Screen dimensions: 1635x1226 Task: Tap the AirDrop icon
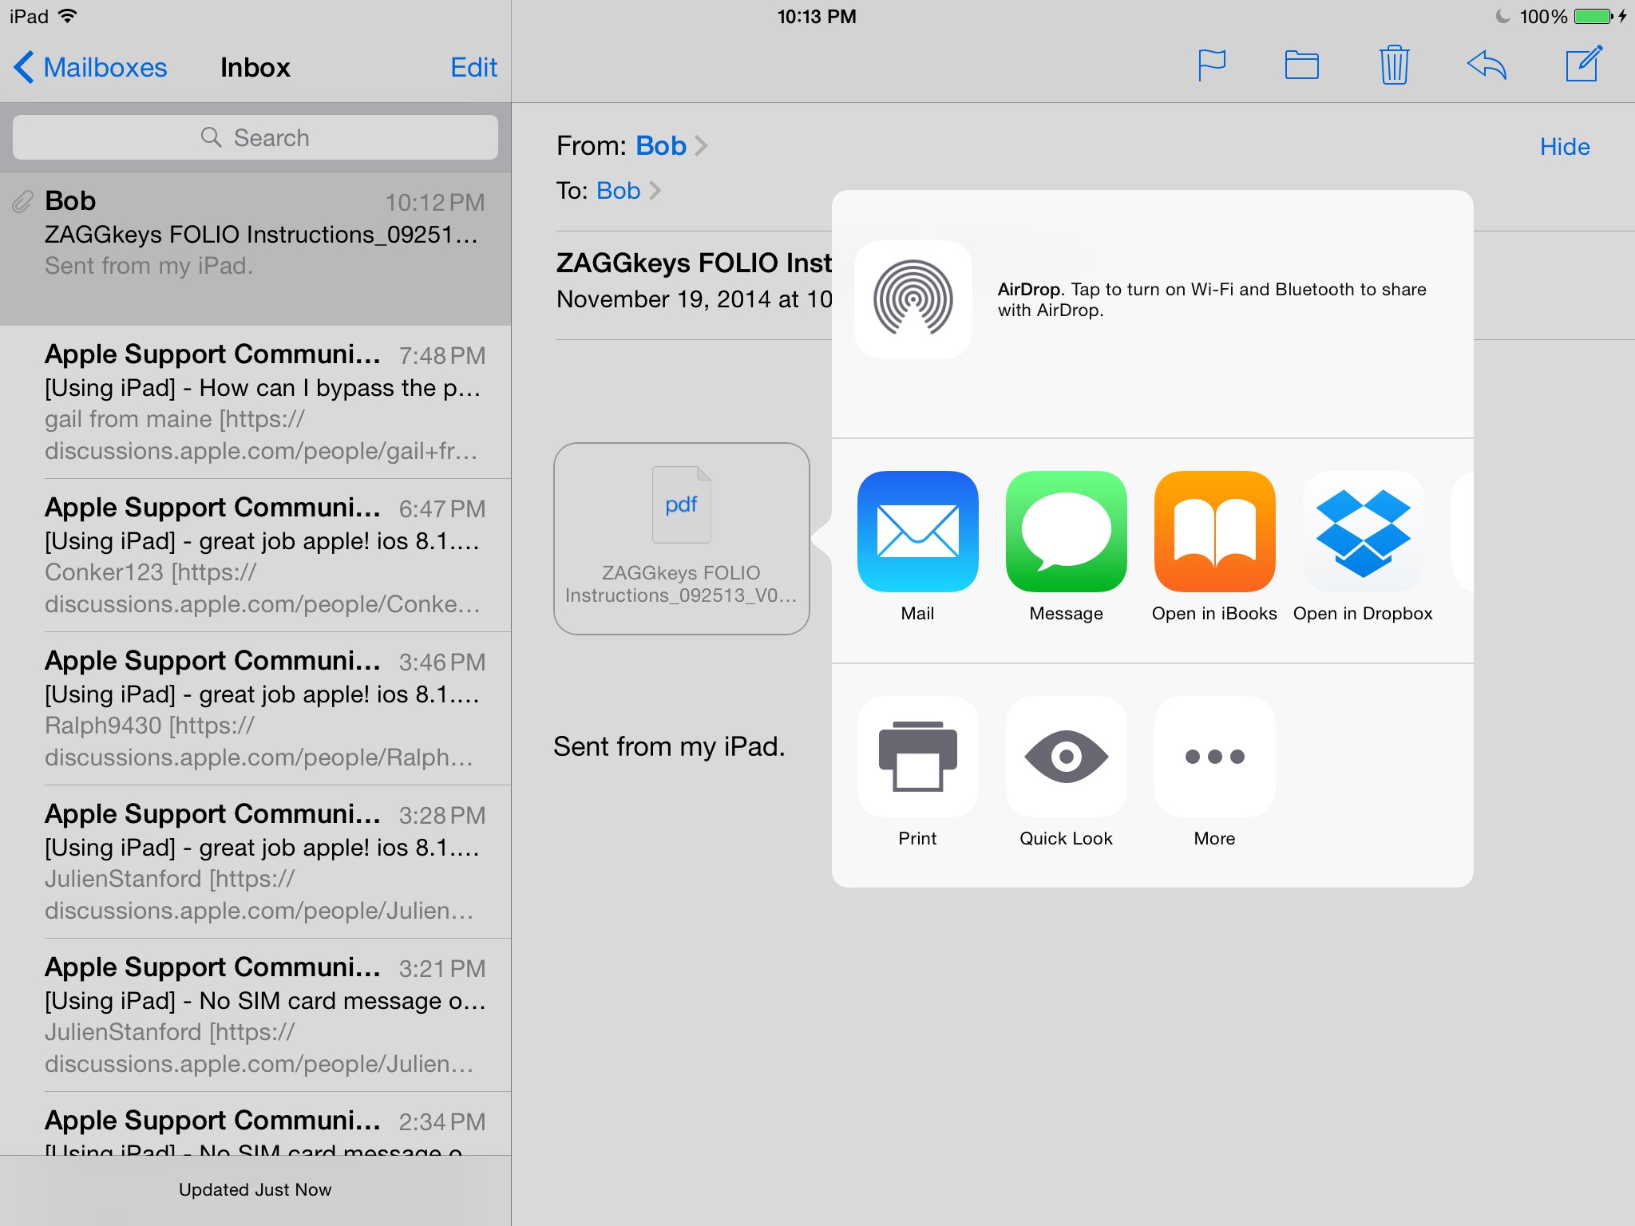(x=913, y=299)
